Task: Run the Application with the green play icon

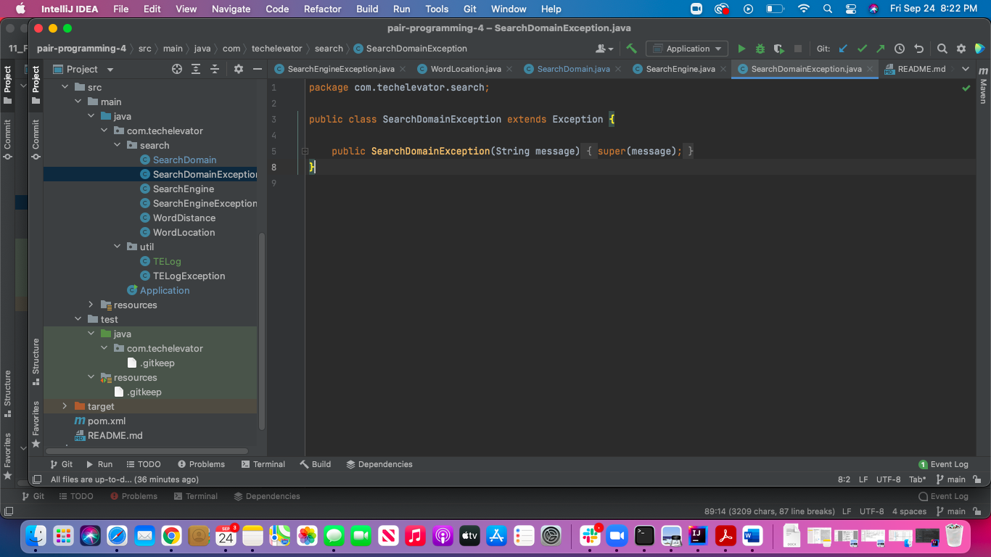Action: pyautogui.click(x=741, y=49)
